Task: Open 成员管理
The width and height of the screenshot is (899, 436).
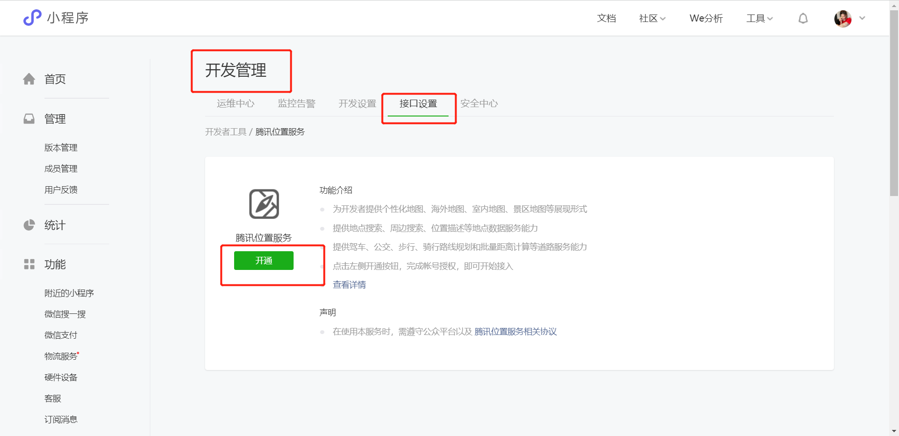Action: (61, 169)
